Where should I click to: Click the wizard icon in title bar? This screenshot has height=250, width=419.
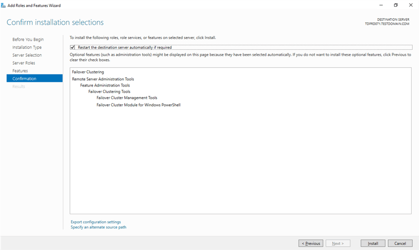point(3,5)
